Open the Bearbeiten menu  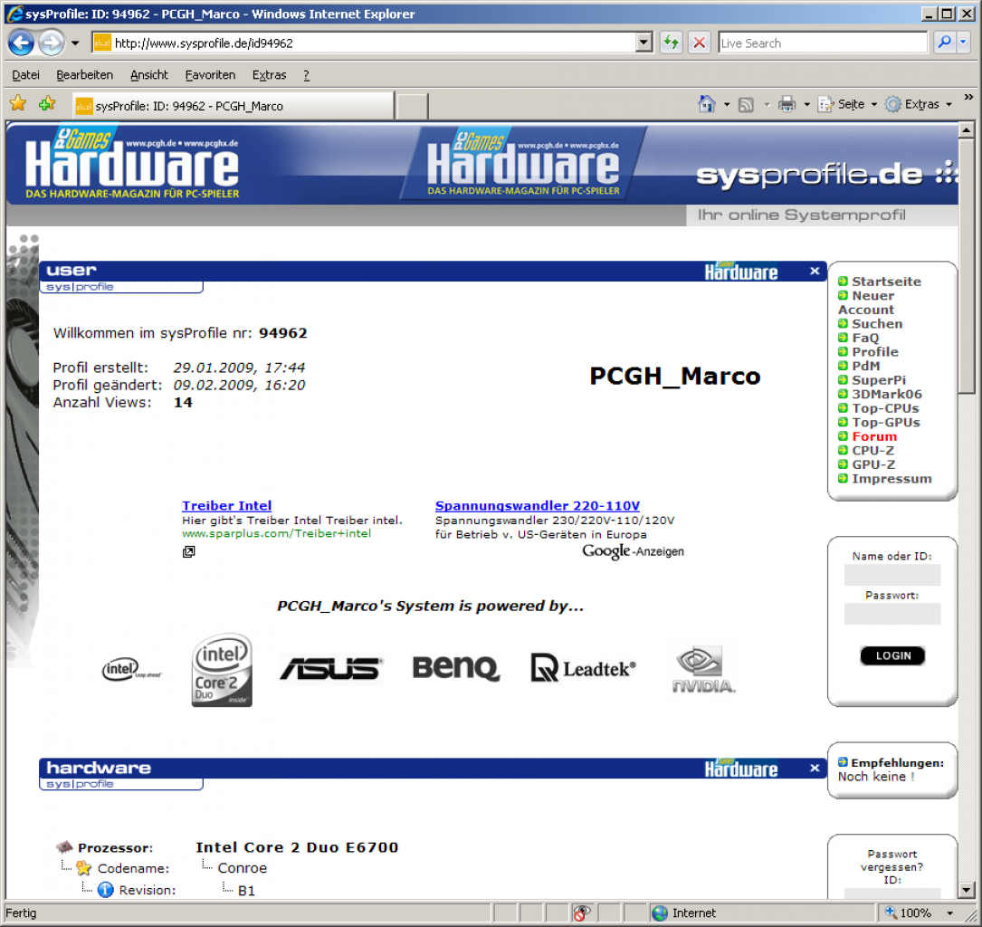84,74
